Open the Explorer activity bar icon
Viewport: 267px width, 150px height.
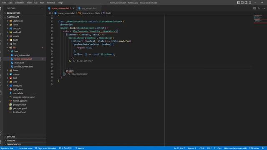point(1,8)
